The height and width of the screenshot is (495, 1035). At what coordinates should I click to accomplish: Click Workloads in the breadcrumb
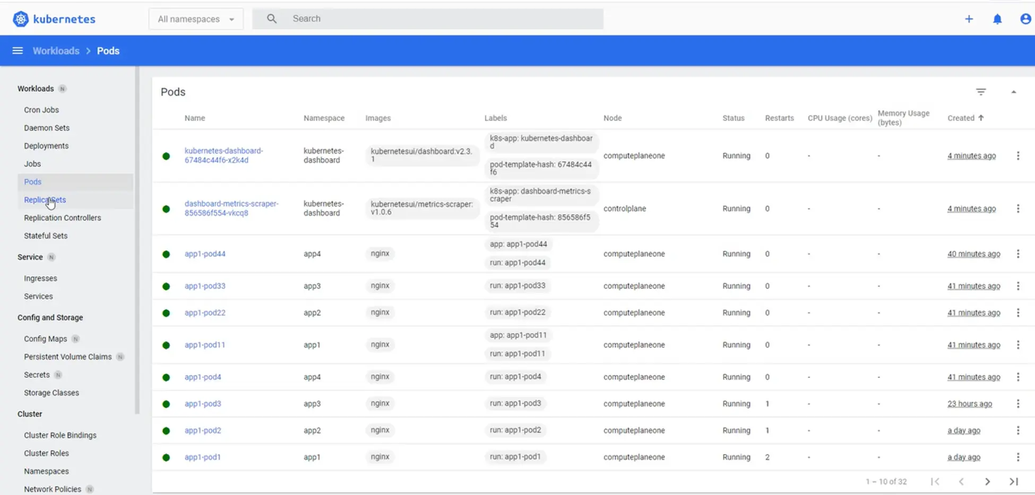tap(56, 50)
